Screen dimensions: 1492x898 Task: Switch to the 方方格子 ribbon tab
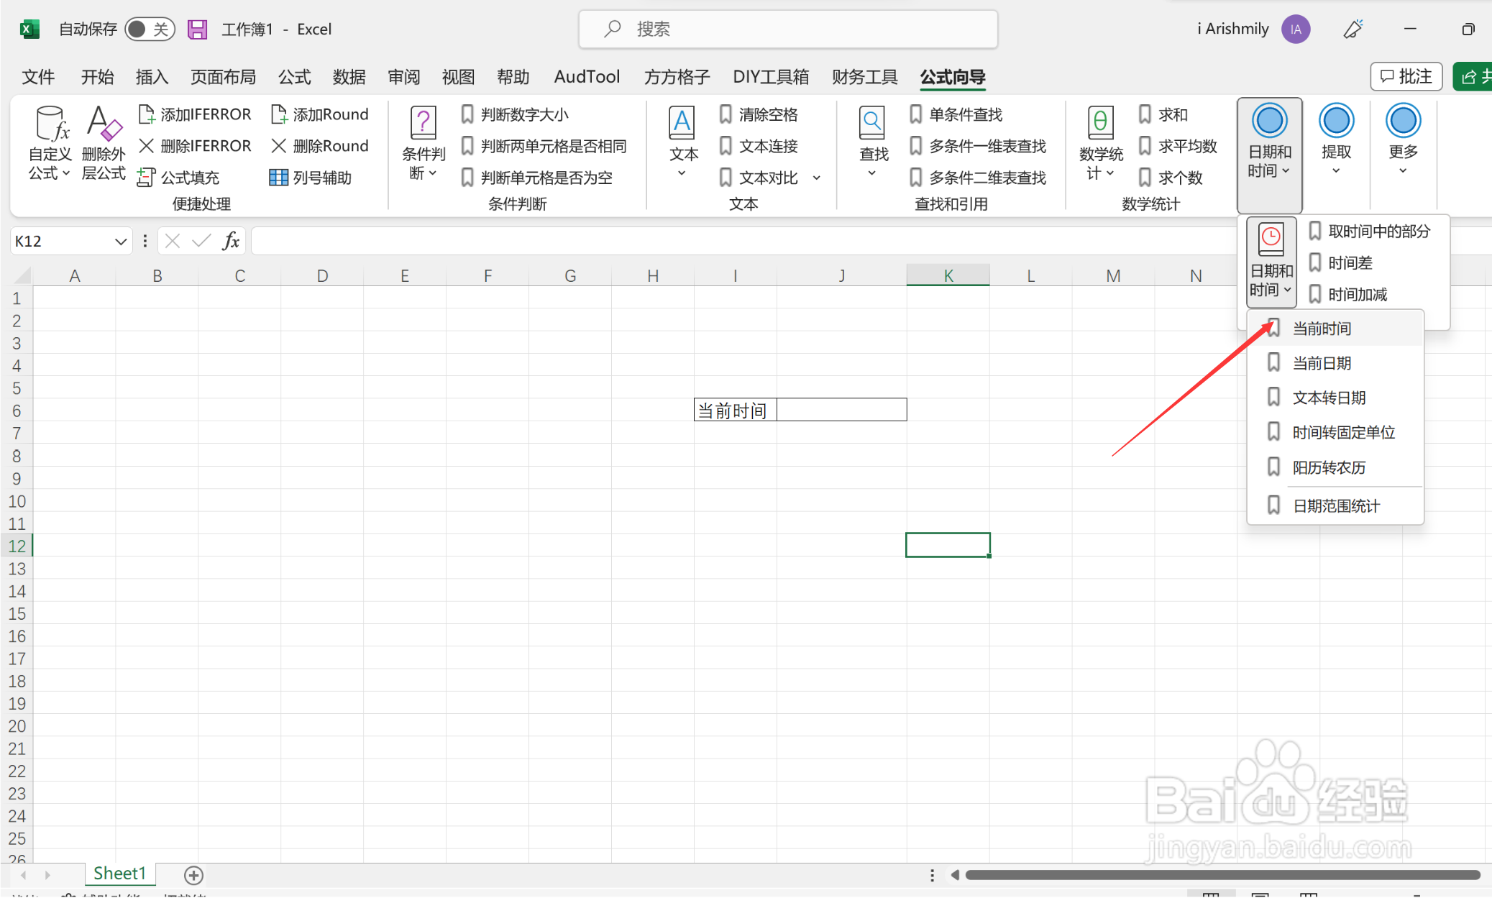(674, 76)
